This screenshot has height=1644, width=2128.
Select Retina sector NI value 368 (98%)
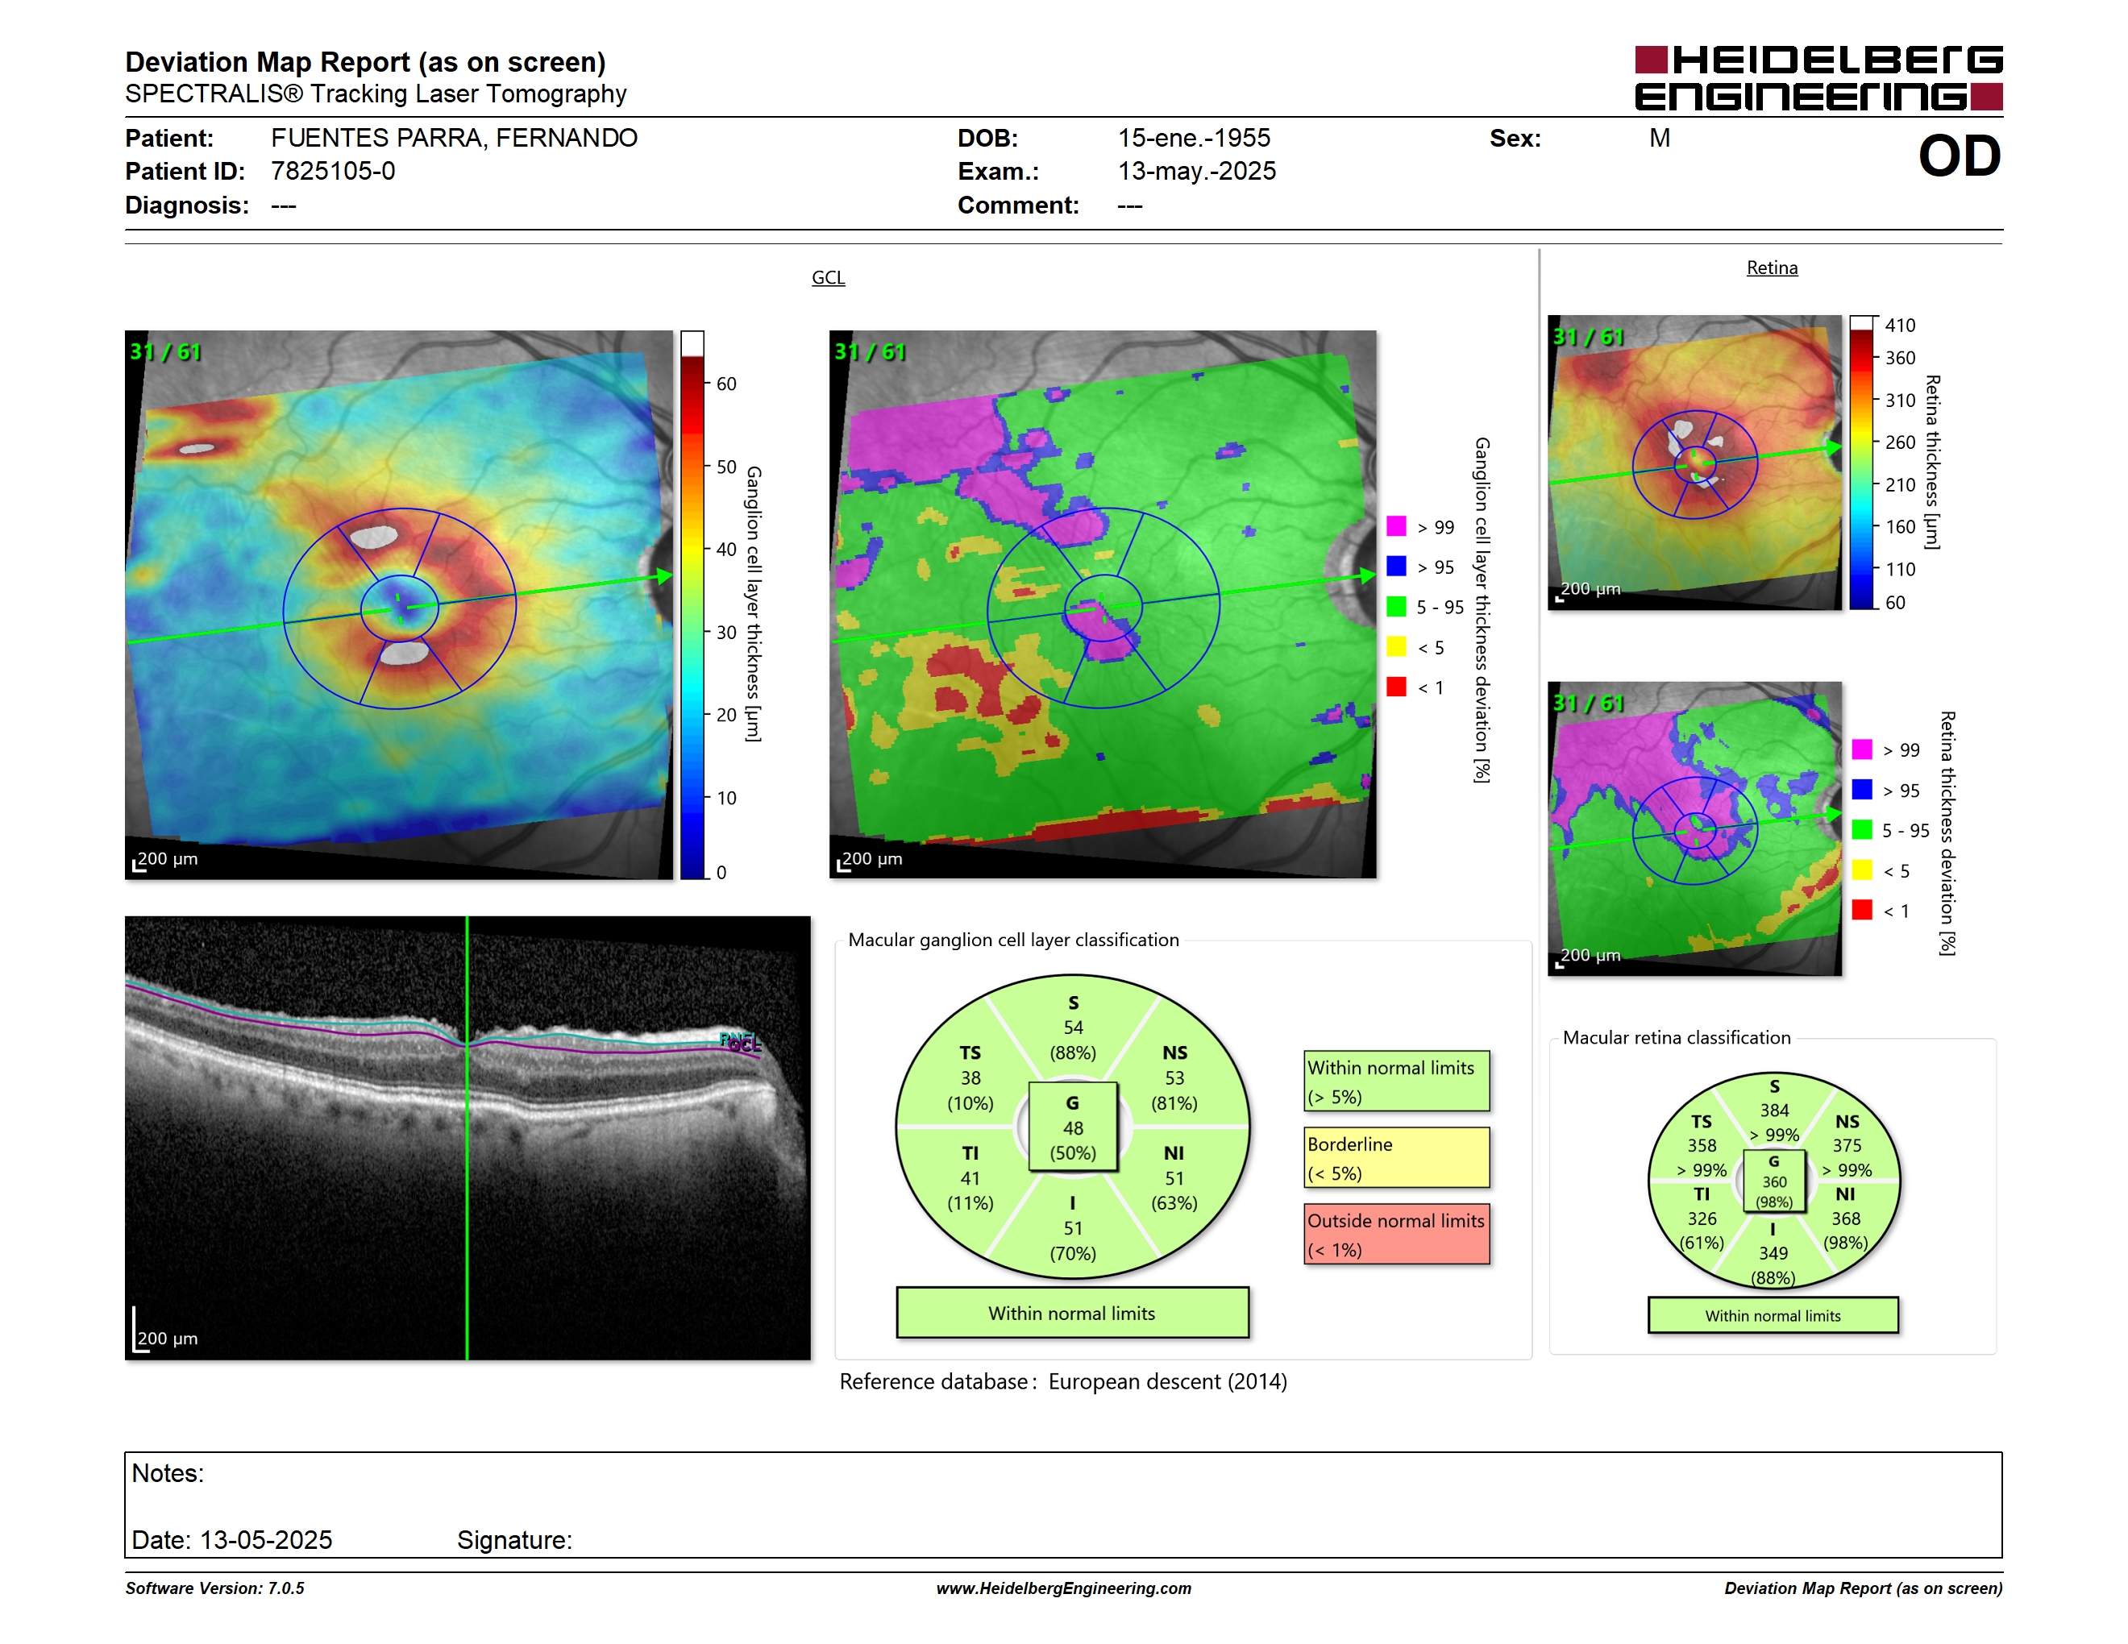point(1845,1231)
